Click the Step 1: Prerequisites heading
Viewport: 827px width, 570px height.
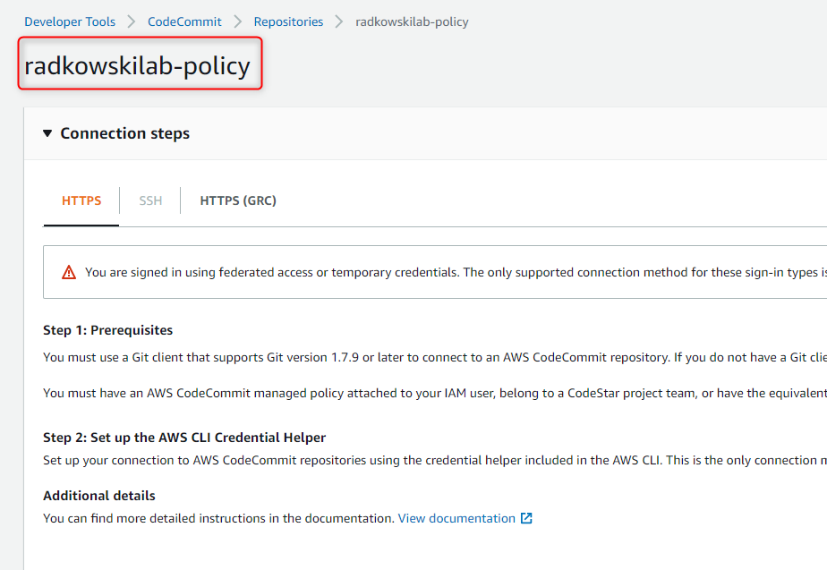click(107, 330)
